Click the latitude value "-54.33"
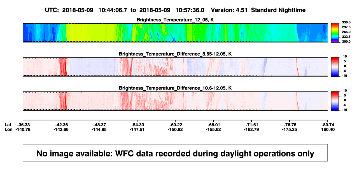Screen dimensions: 364x186 click(x=137, y=125)
